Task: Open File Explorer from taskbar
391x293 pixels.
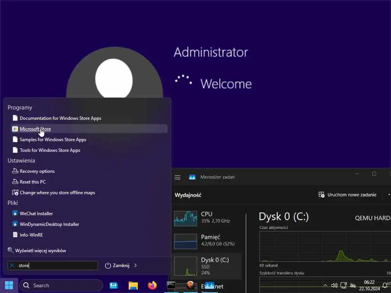Action: 133,285
